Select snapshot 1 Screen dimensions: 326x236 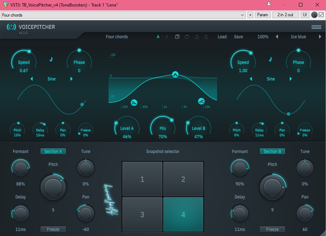pos(142,179)
